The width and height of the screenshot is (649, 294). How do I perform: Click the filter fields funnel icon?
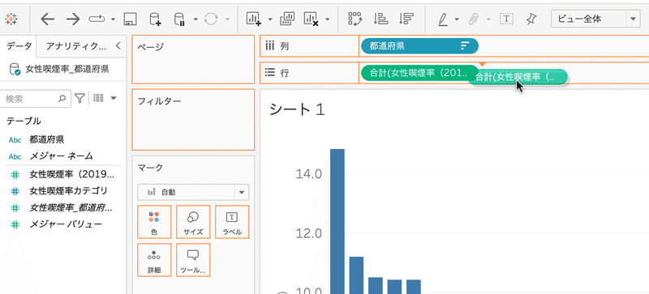click(80, 99)
